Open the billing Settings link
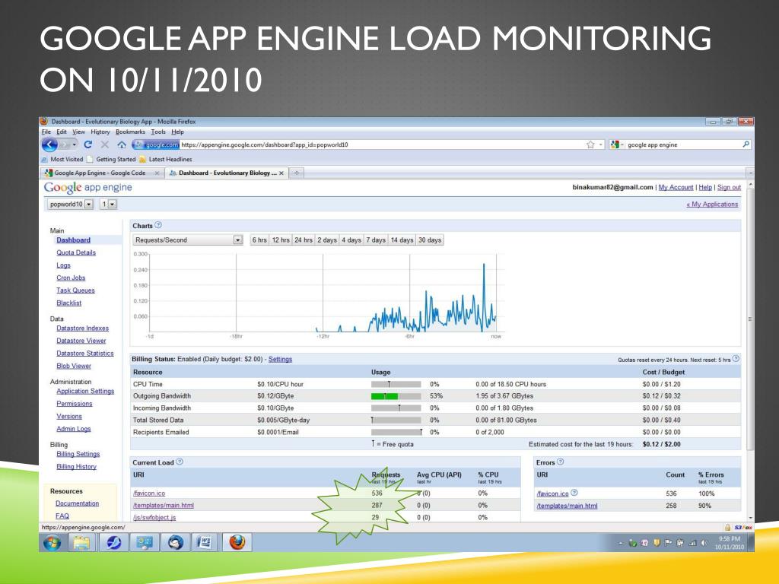 280,359
